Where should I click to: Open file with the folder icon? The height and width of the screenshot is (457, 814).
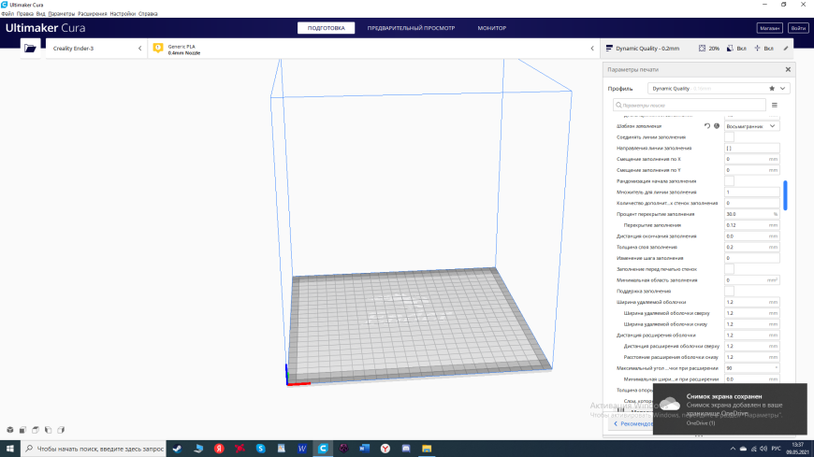point(30,49)
